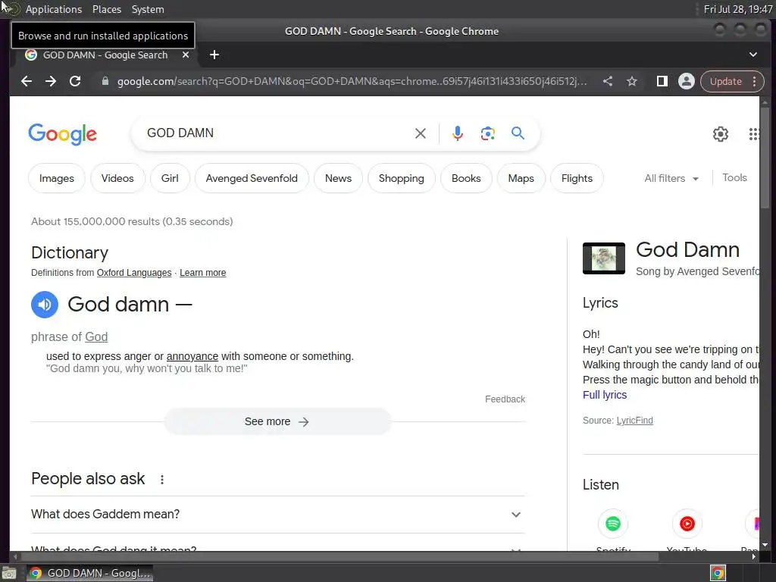
Task: Open Chrome profile avatar menu
Action: coord(686,81)
